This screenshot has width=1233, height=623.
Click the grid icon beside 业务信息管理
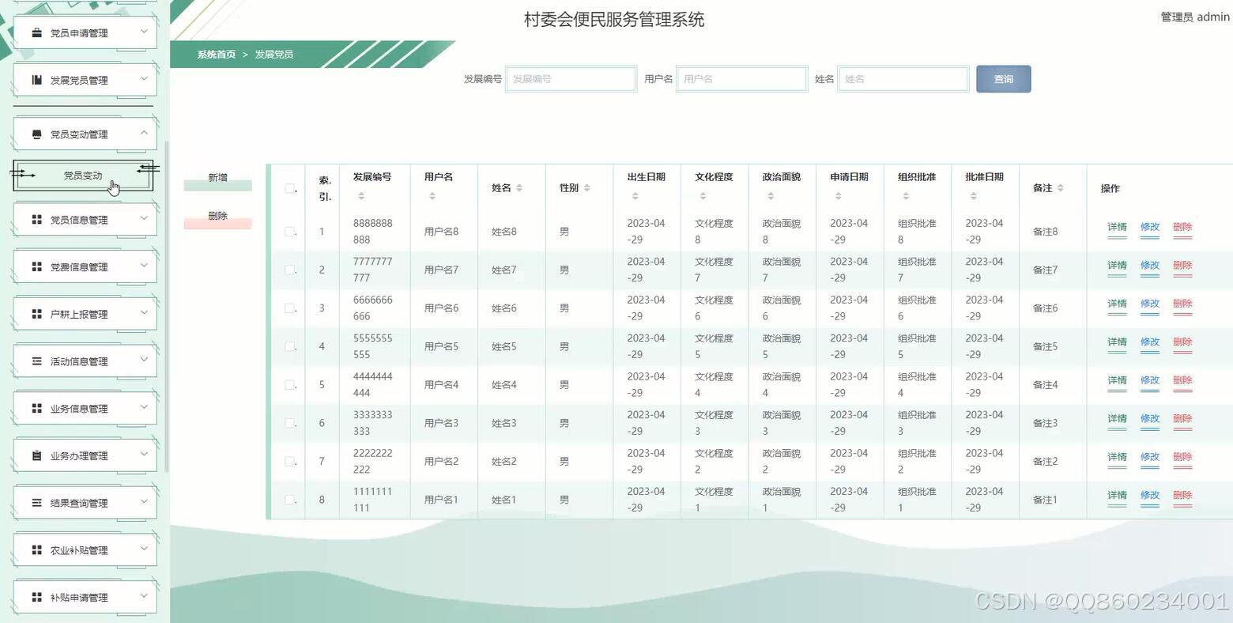click(x=36, y=409)
